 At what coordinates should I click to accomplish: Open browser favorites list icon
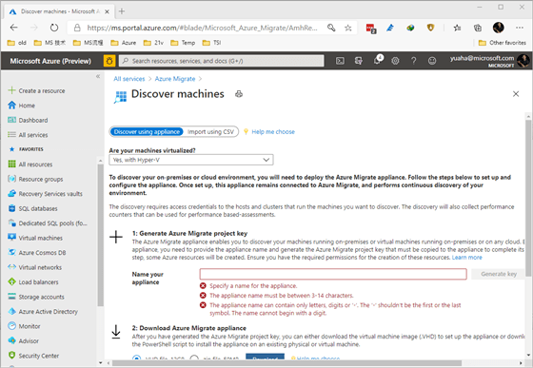coord(457,28)
